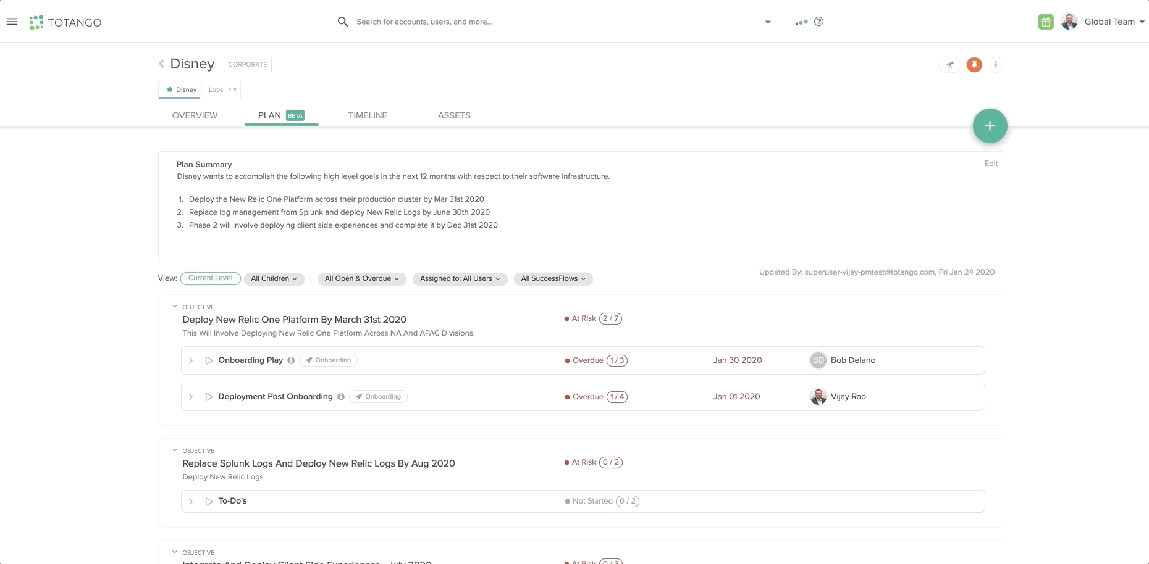Click the user avatar in header
Image resolution: width=1149 pixels, height=564 pixels.
click(x=1069, y=22)
